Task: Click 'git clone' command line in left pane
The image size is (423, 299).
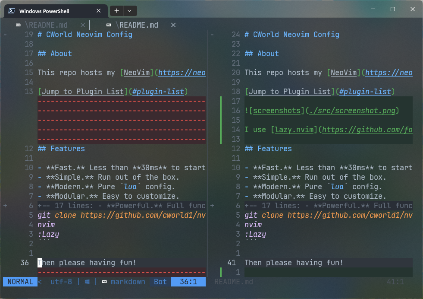Action: coord(122,215)
